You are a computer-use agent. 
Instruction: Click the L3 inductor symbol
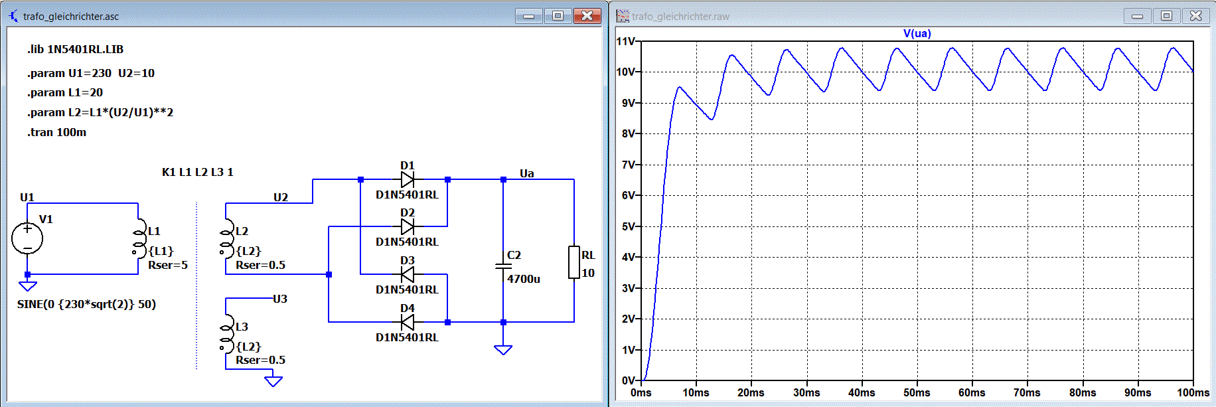point(226,333)
